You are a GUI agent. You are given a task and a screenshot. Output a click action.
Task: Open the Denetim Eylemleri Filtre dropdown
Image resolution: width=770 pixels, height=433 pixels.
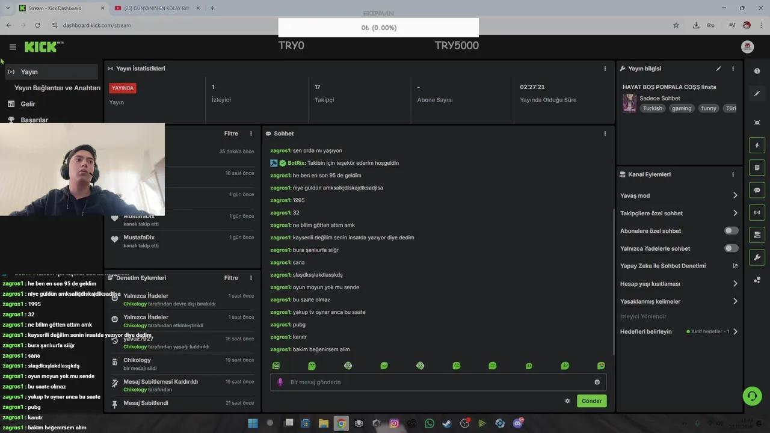click(231, 278)
